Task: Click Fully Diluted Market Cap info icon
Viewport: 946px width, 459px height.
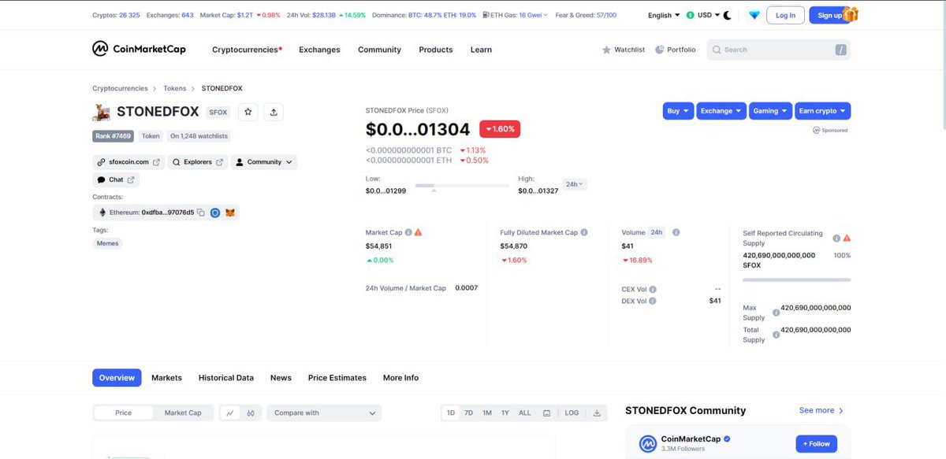Action: [x=584, y=232]
